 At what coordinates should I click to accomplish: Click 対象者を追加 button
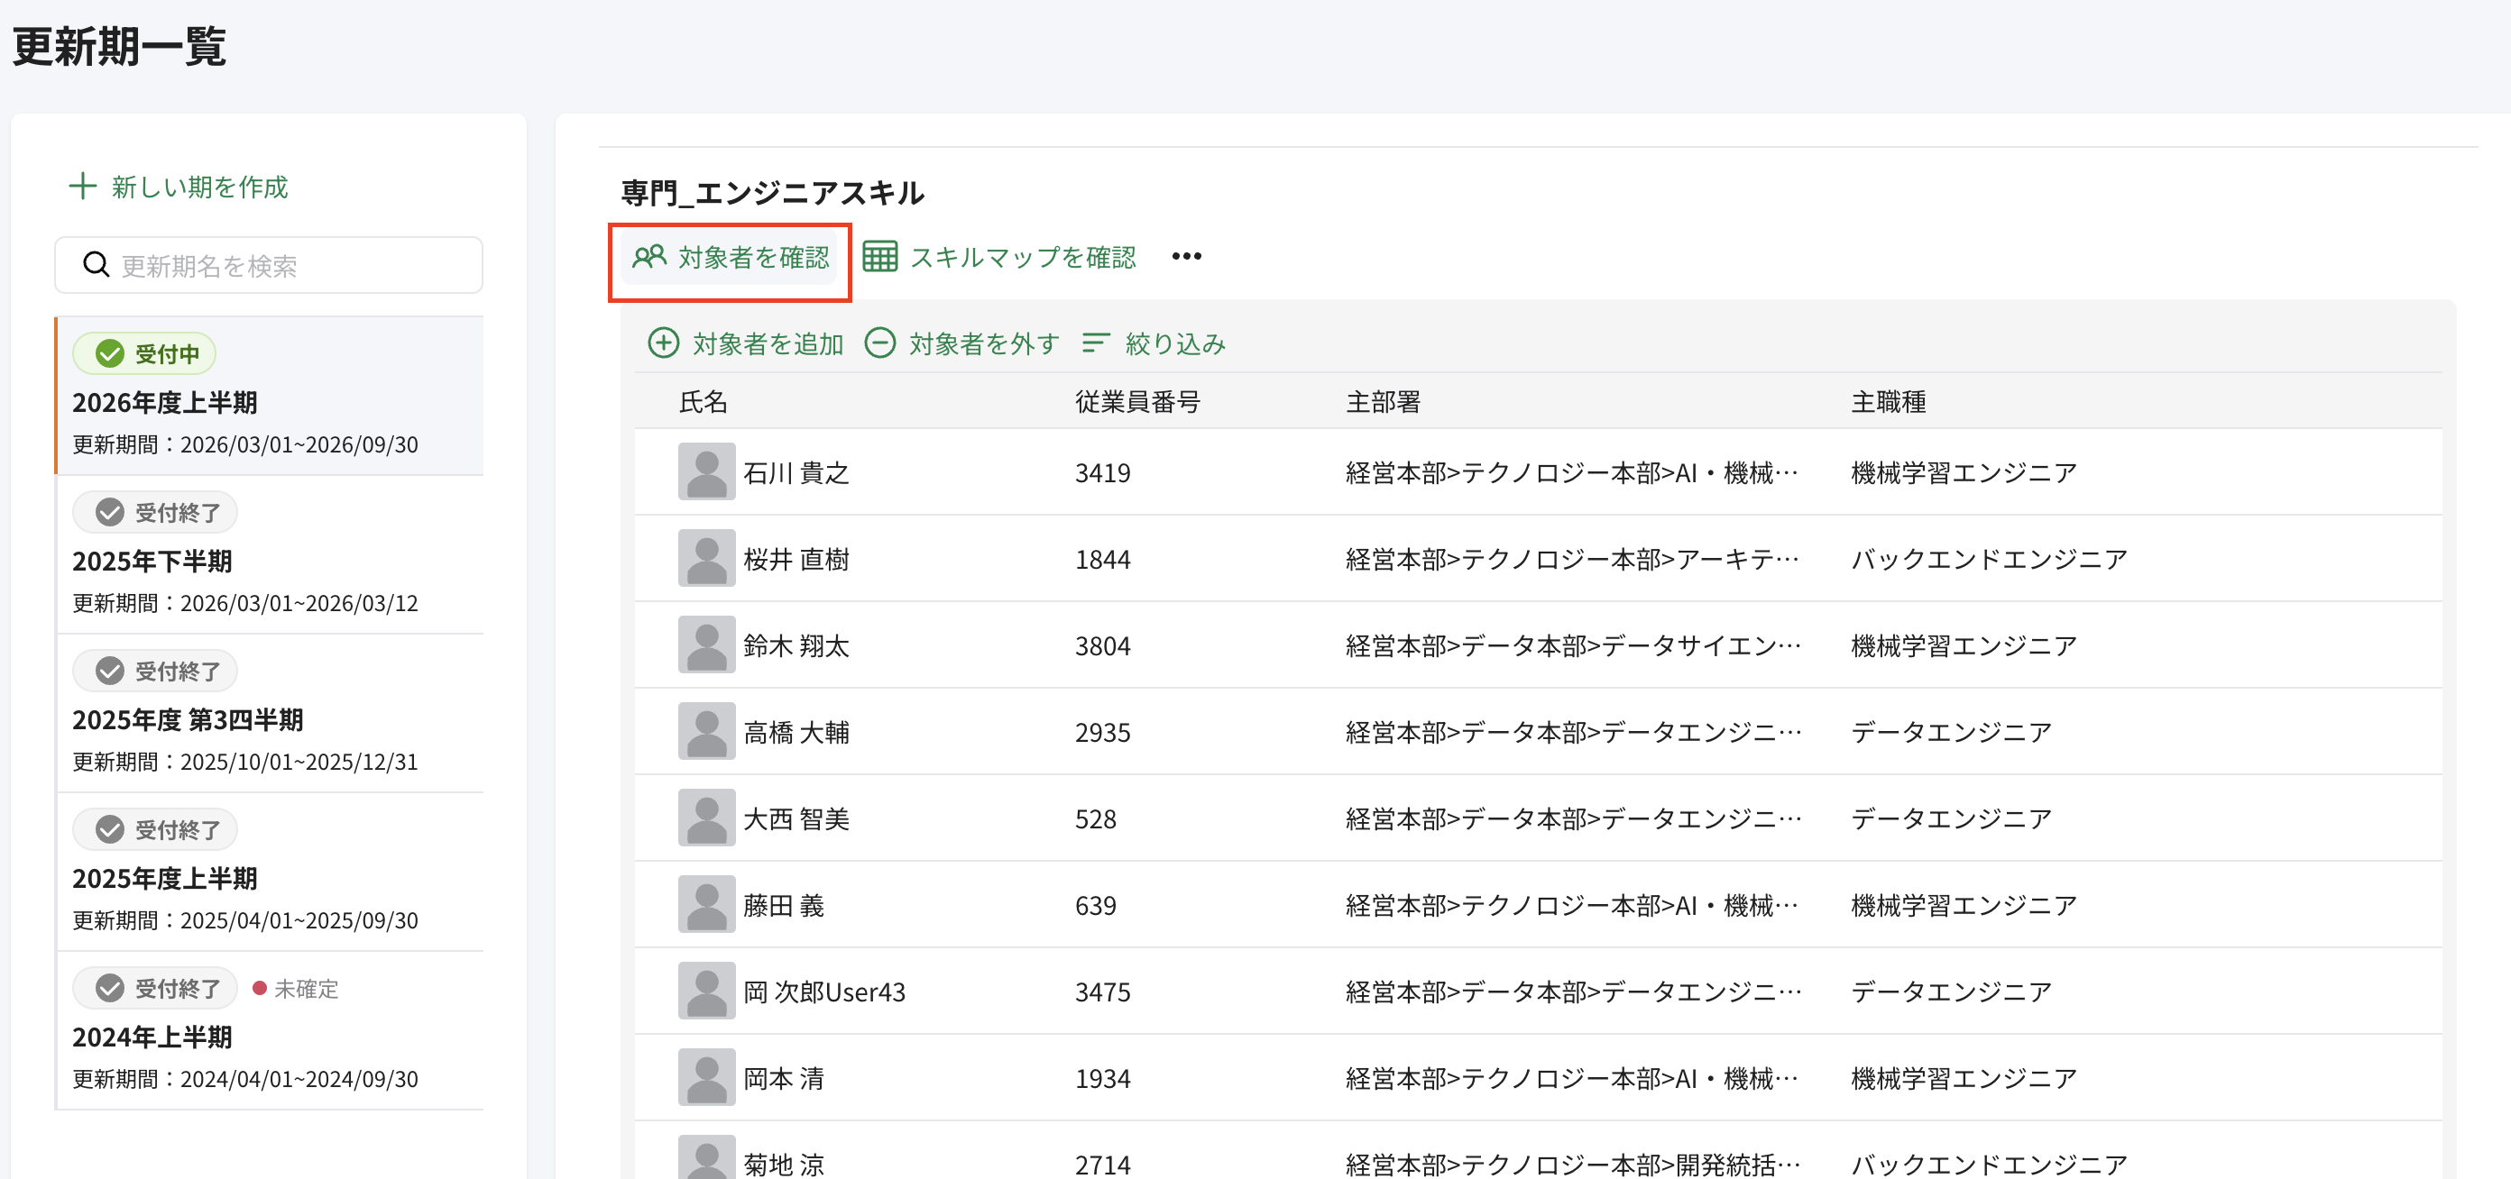coord(746,344)
